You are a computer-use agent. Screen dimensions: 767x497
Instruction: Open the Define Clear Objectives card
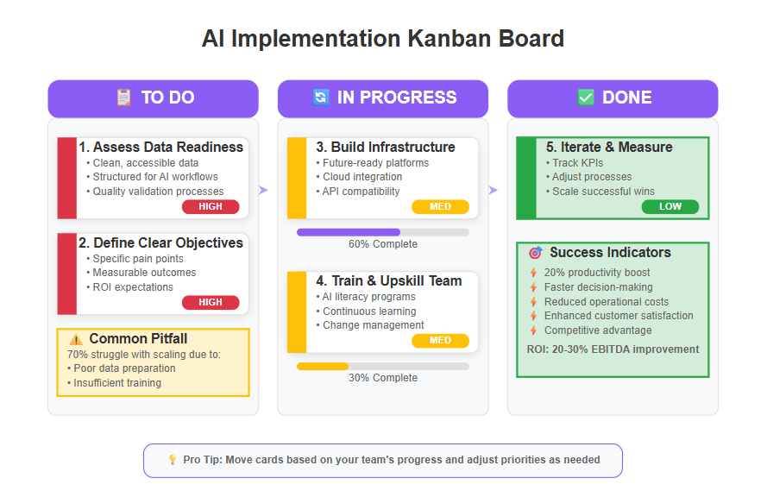tap(153, 274)
